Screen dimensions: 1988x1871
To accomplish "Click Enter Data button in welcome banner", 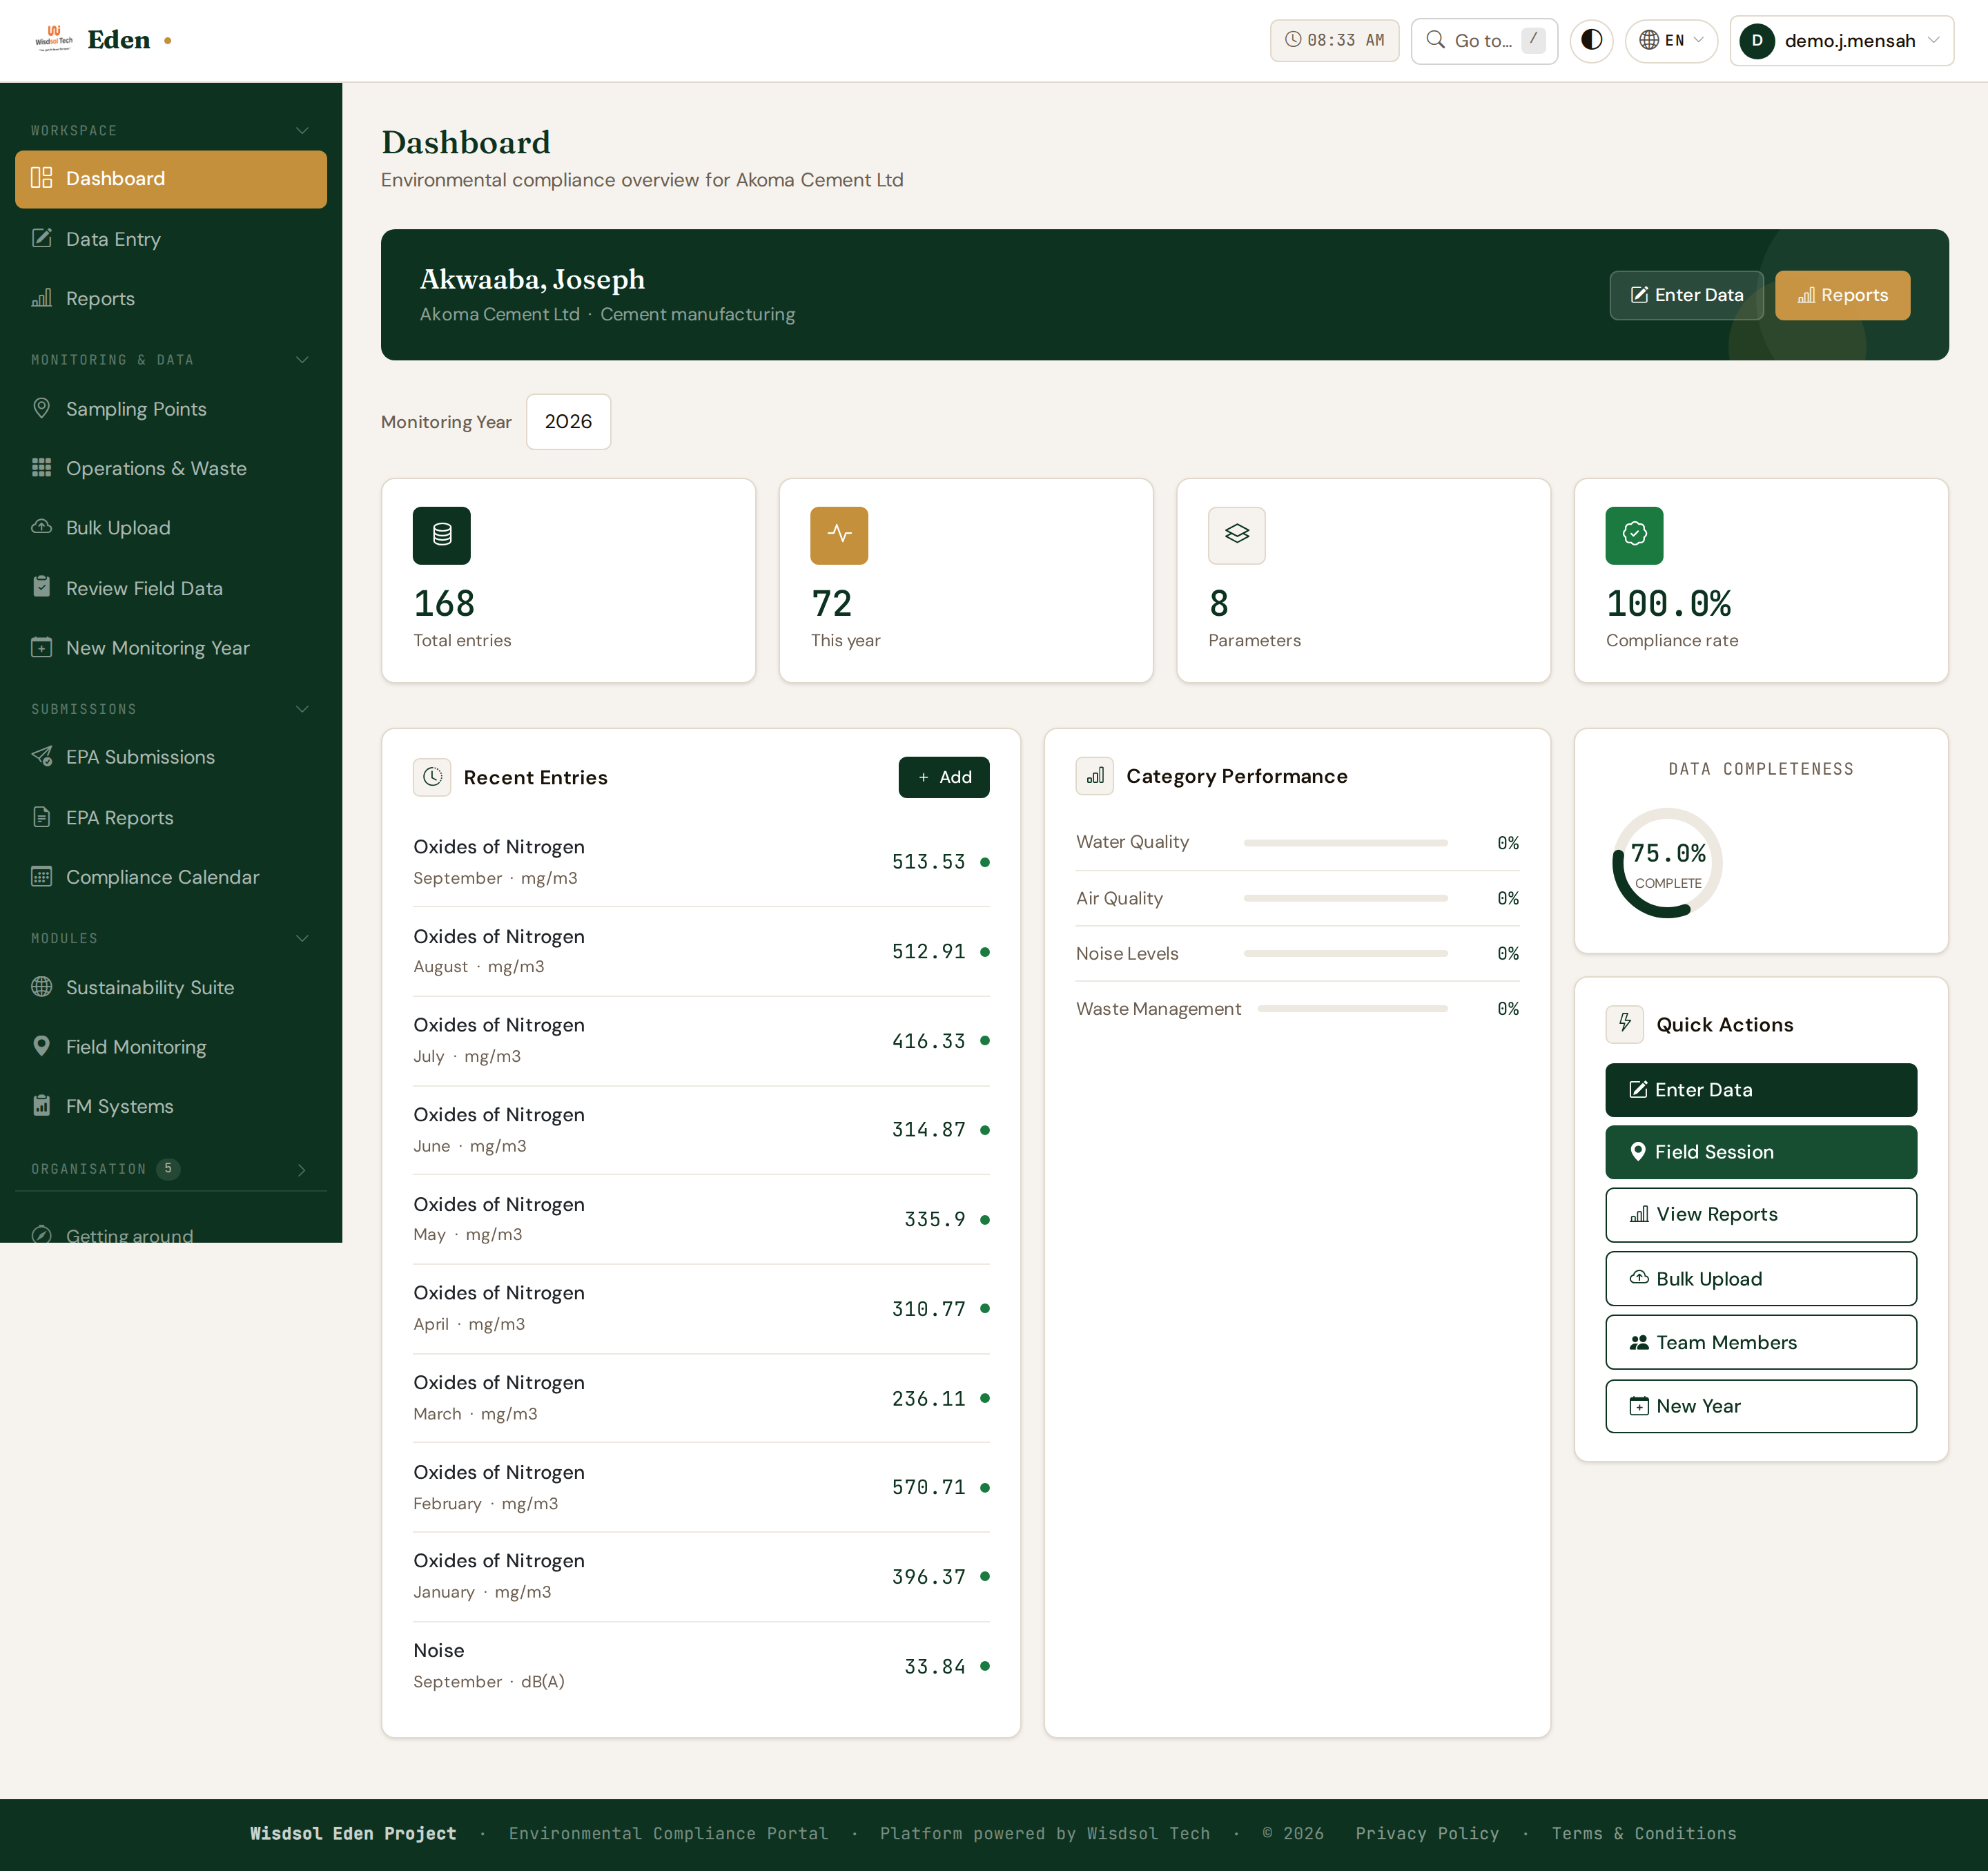I will [x=1686, y=295].
